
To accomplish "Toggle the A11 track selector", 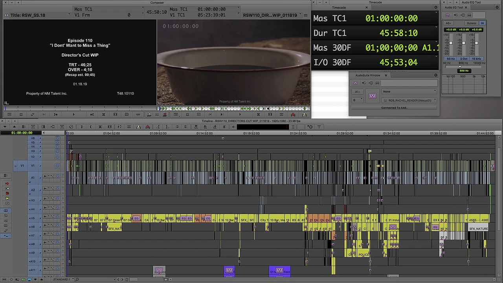I will [33, 270].
